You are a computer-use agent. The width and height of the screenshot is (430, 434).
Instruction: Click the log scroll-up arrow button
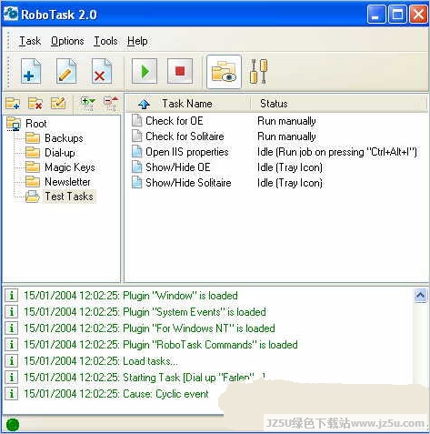[x=420, y=296]
